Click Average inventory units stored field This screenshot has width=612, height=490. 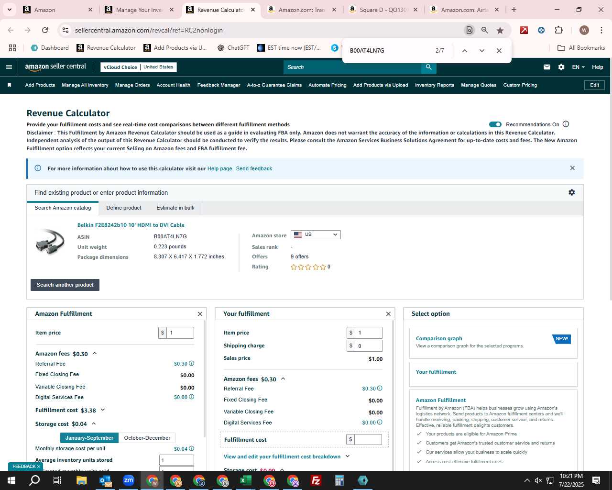tap(176, 460)
